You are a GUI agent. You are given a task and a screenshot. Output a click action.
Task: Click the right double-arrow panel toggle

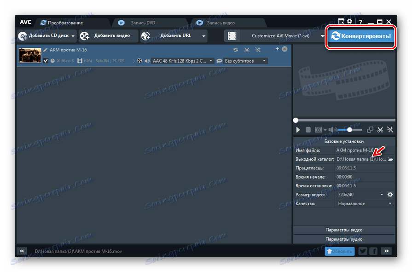[x=386, y=251]
